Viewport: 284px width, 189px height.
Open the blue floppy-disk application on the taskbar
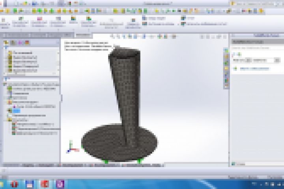pos(30,184)
